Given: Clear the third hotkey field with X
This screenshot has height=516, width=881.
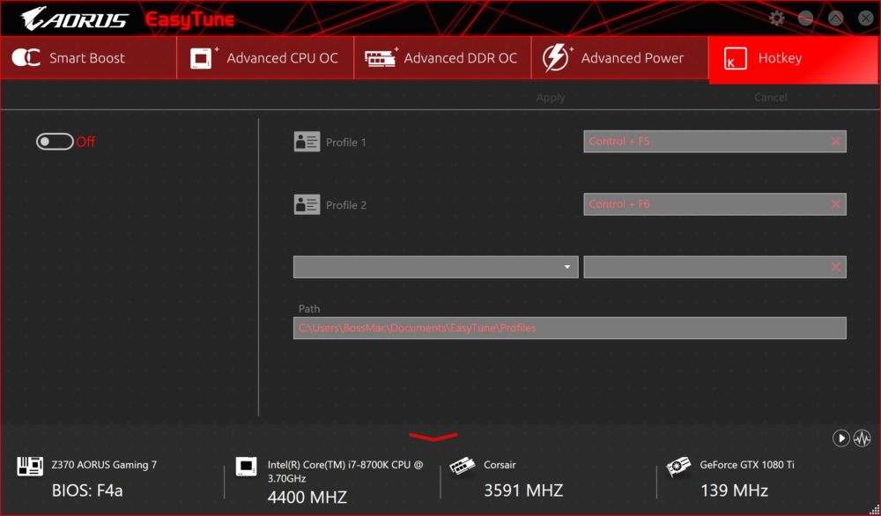Looking at the screenshot, I should (x=835, y=268).
